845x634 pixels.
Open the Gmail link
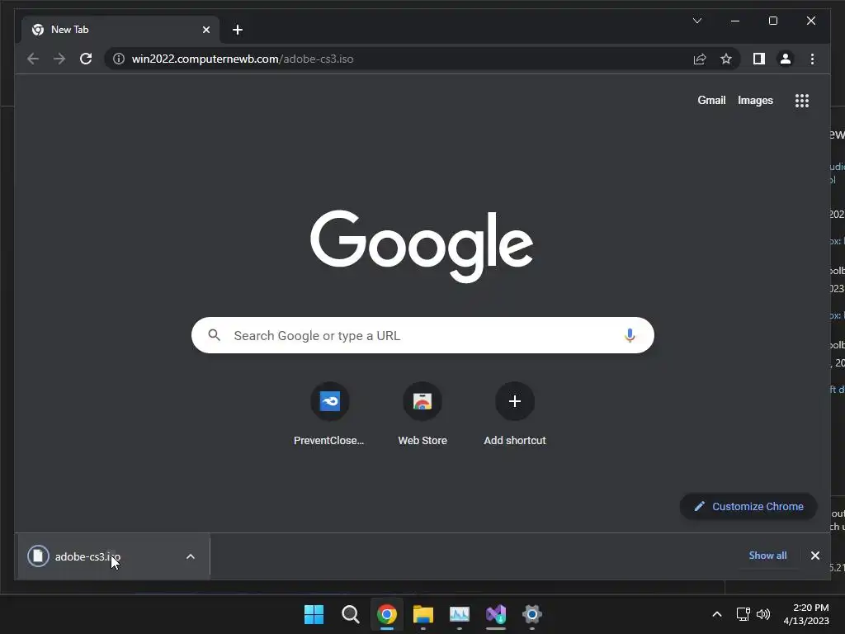tap(711, 100)
